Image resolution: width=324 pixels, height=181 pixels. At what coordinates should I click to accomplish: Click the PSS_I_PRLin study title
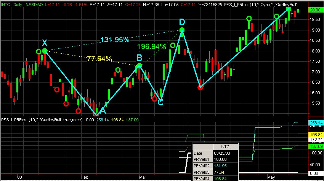[236, 5]
